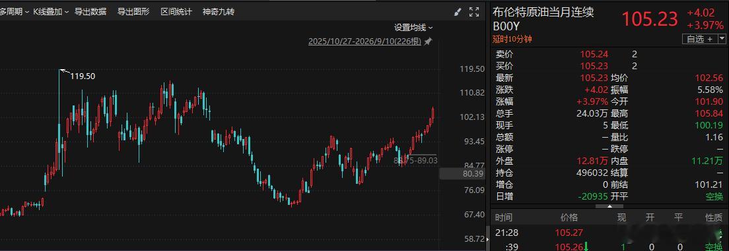Click the 开平 空换 value
This screenshot has width=729, height=251.
[x=714, y=197]
